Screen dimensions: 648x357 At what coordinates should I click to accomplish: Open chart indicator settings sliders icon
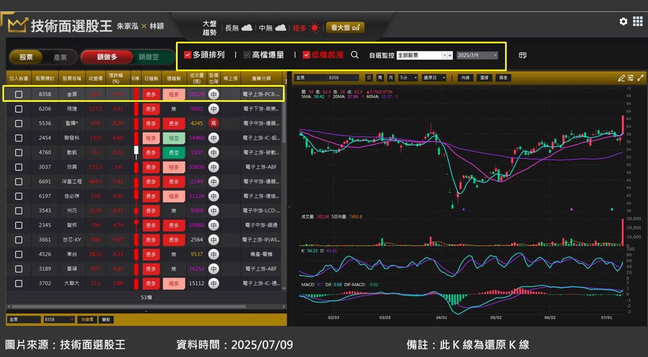pos(631,78)
